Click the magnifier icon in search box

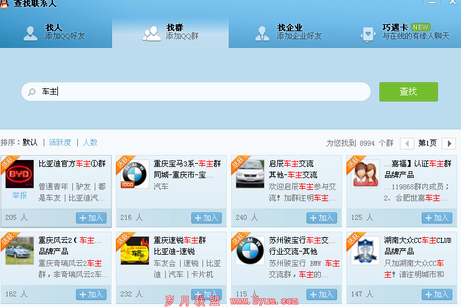click(31, 92)
